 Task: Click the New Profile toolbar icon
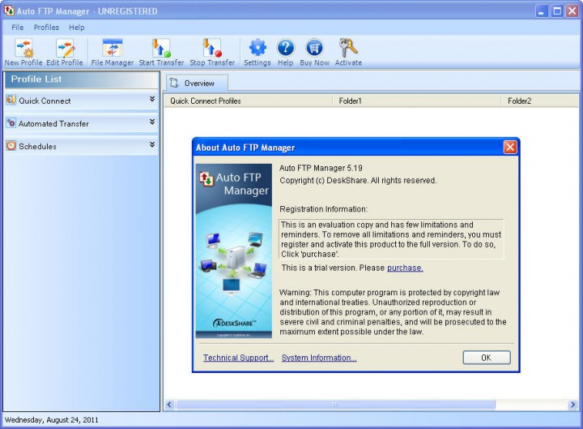coord(23,49)
